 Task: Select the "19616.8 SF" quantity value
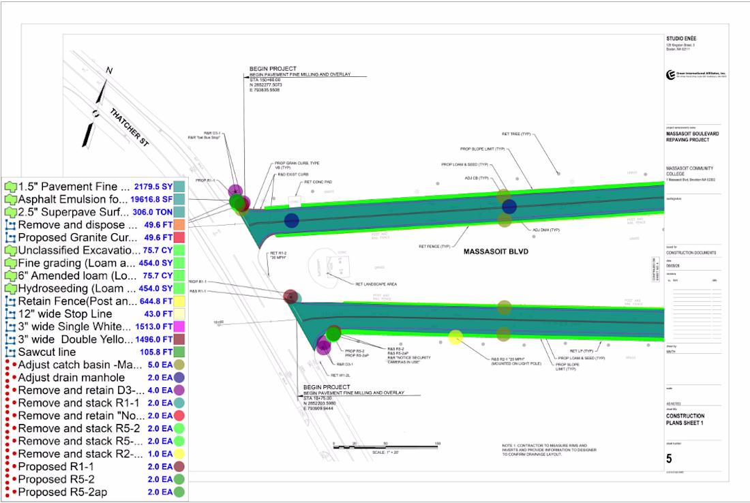pos(151,200)
